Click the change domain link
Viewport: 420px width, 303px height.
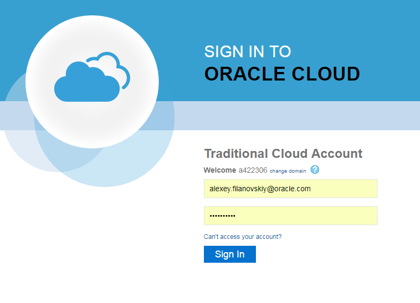point(288,171)
